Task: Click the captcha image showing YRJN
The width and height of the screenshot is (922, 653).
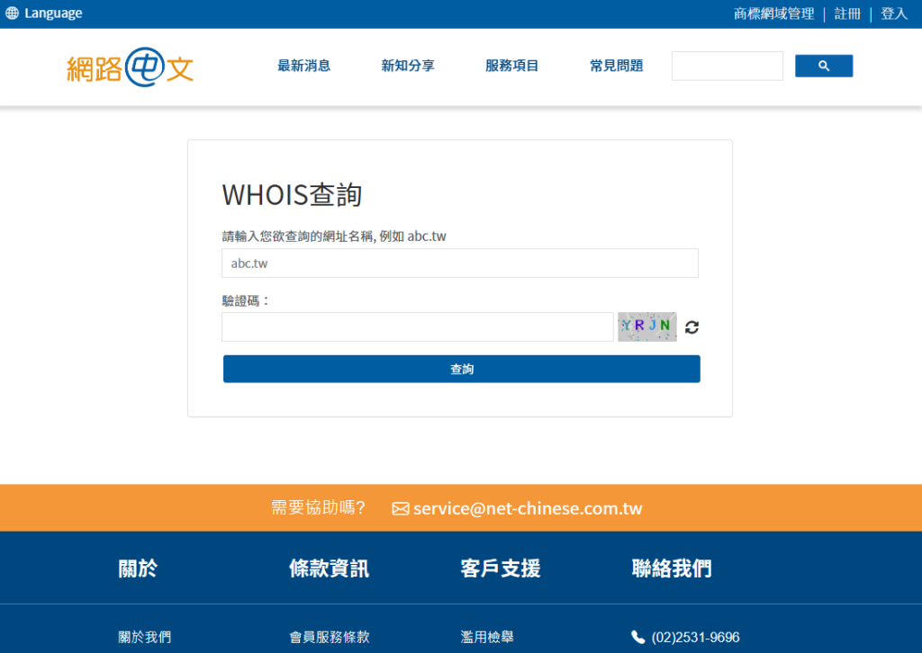Action: [646, 326]
